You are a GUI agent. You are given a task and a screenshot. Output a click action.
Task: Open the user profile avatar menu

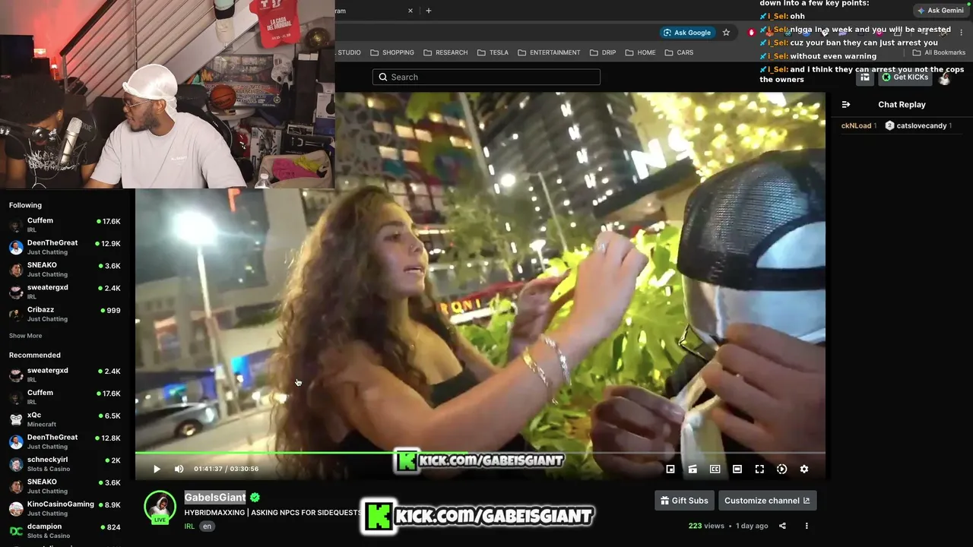[945, 77]
